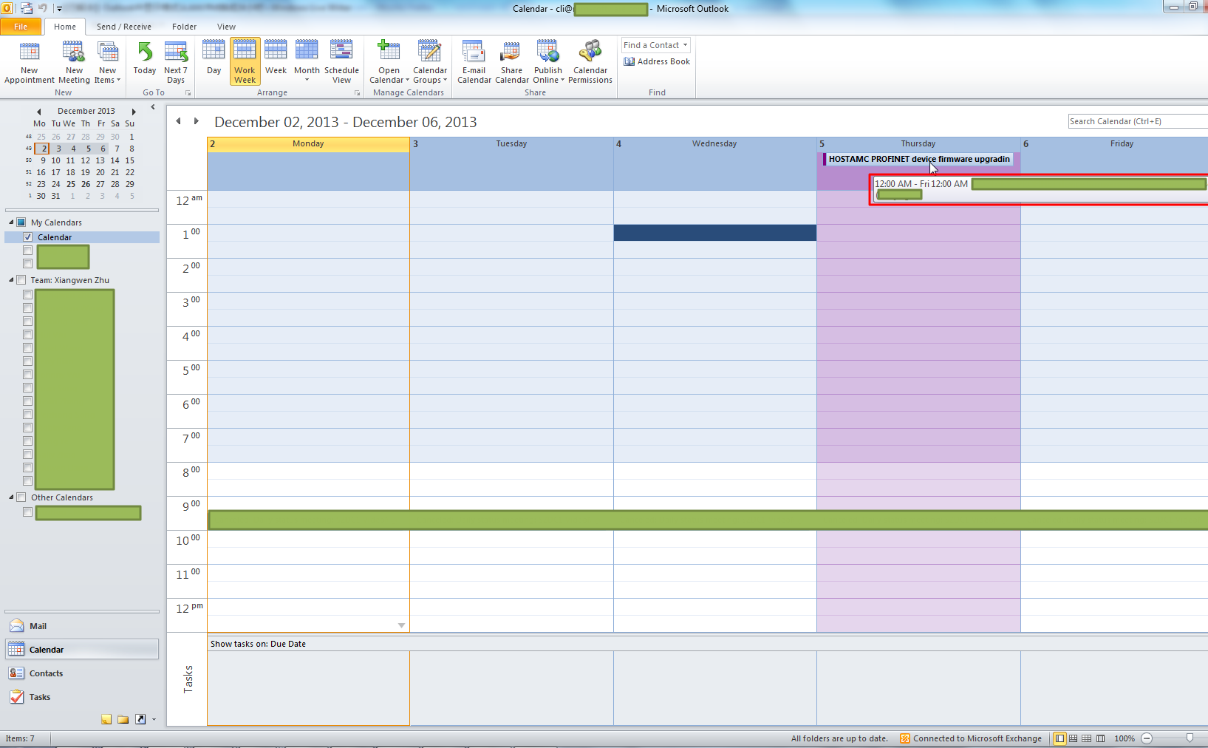
Task: Open the Folder tab
Action: [185, 27]
